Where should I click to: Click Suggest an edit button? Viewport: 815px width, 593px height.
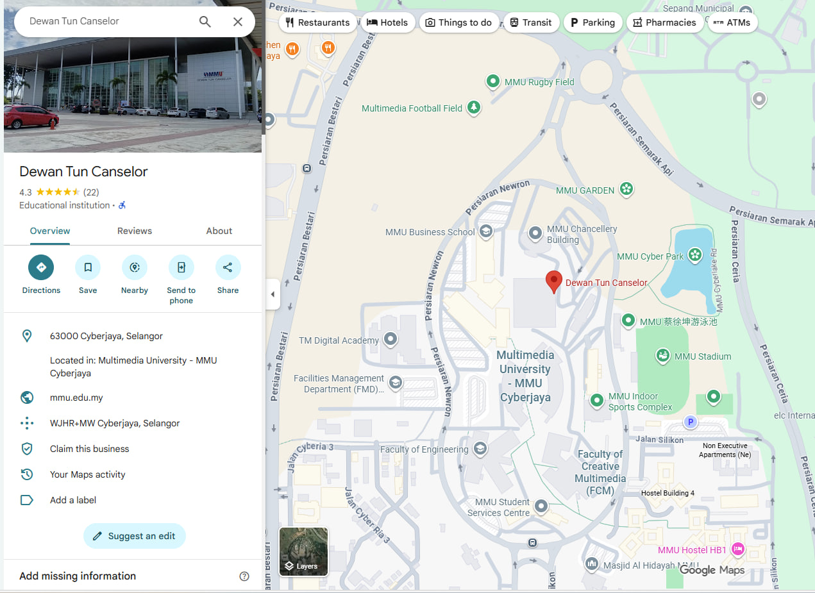pyautogui.click(x=135, y=536)
